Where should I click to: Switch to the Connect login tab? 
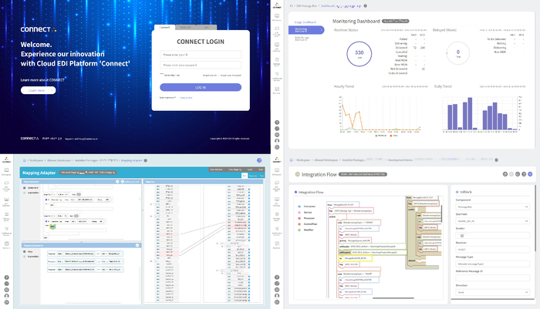coord(164,27)
